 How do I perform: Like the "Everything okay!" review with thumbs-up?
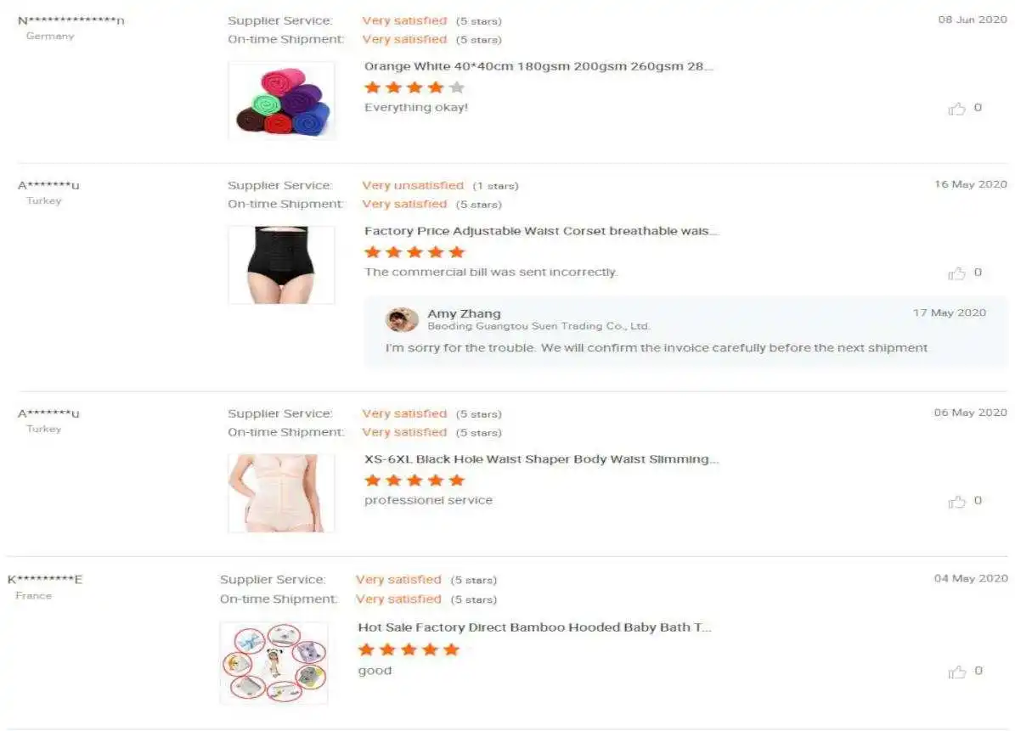pyautogui.click(x=956, y=109)
